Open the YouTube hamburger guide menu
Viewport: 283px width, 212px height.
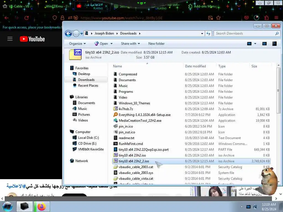tap(10, 39)
